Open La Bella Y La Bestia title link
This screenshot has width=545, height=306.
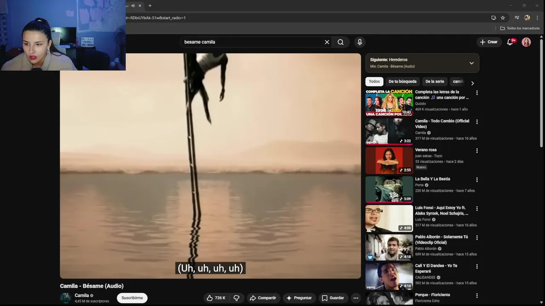point(433,179)
